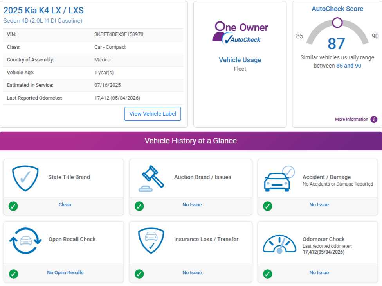Viewport: 382px width, 286px height.
Task: Click the AutoCheck Score gauge marker circle
Action: tap(337, 23)
